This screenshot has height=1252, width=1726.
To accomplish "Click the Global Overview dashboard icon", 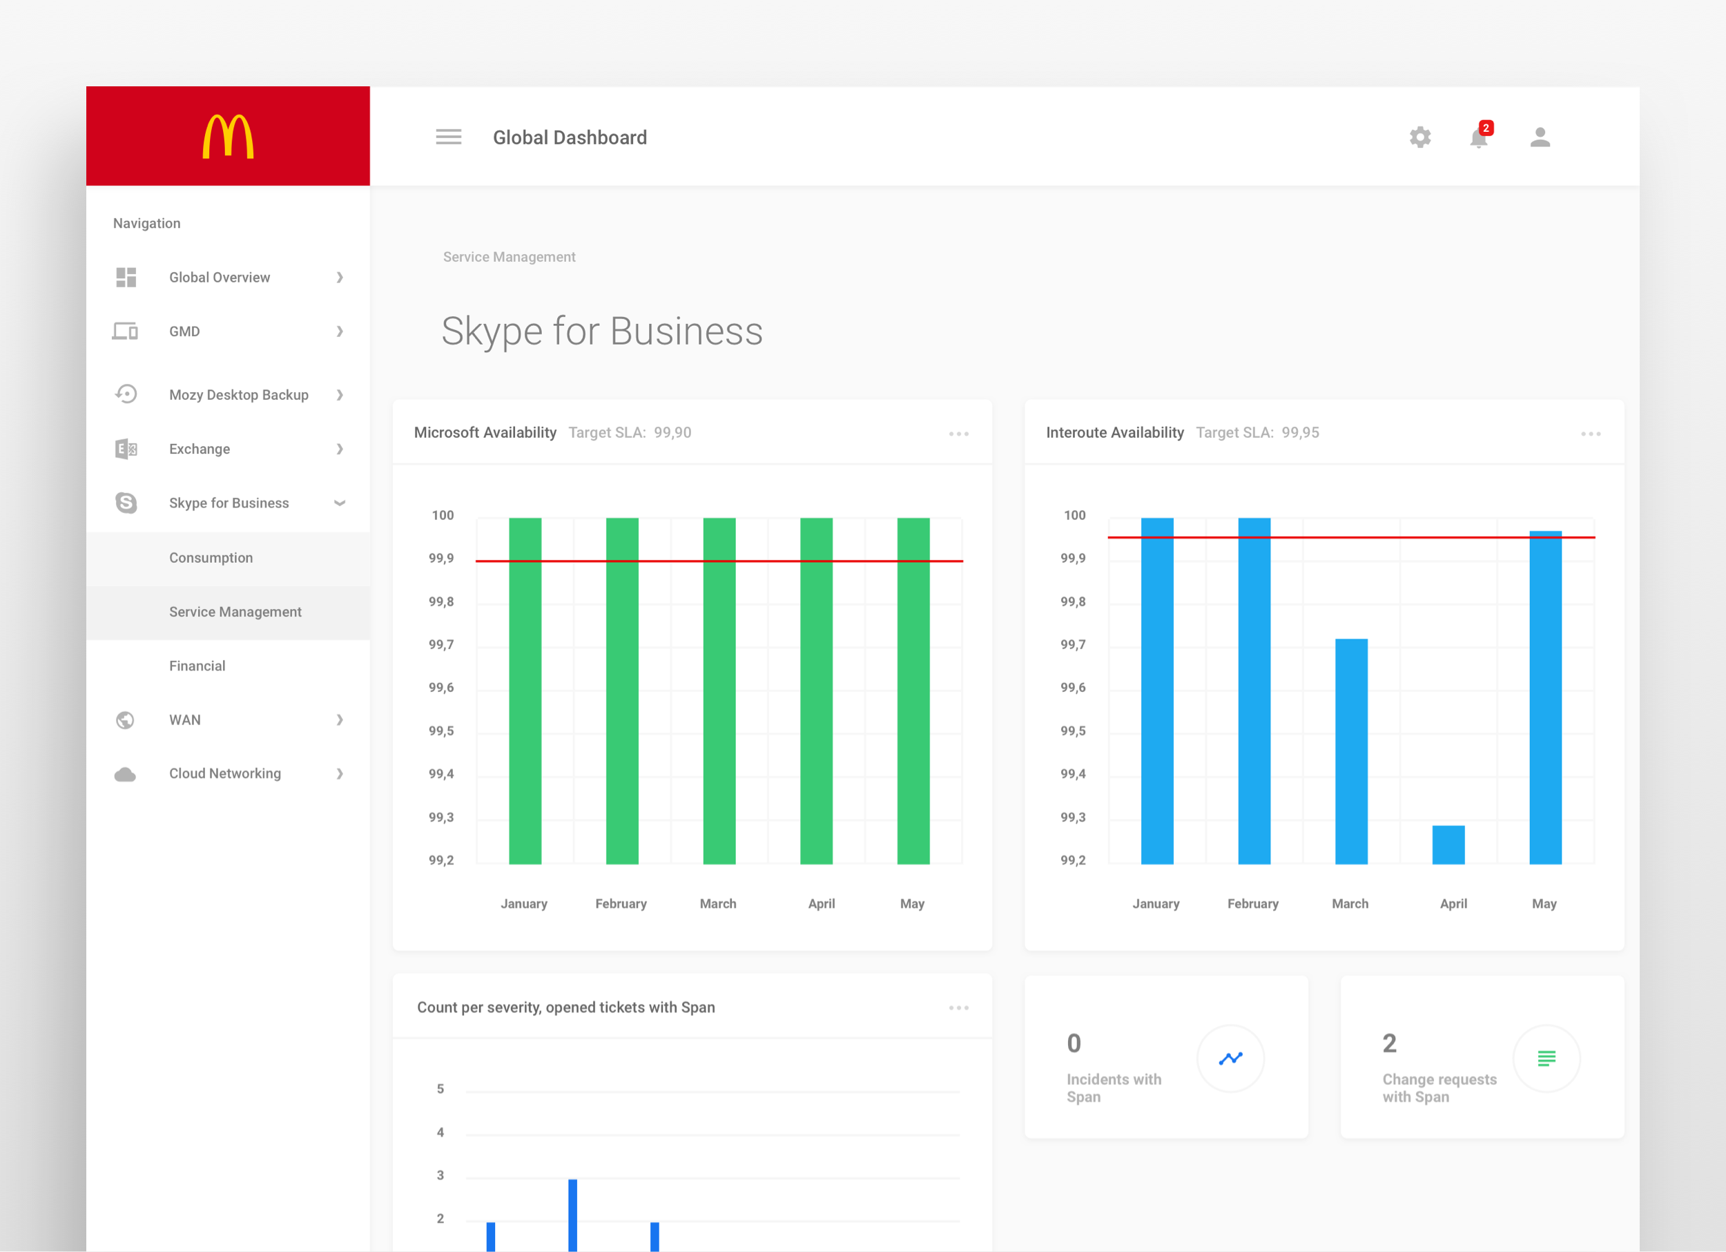I will coord(126,277).
